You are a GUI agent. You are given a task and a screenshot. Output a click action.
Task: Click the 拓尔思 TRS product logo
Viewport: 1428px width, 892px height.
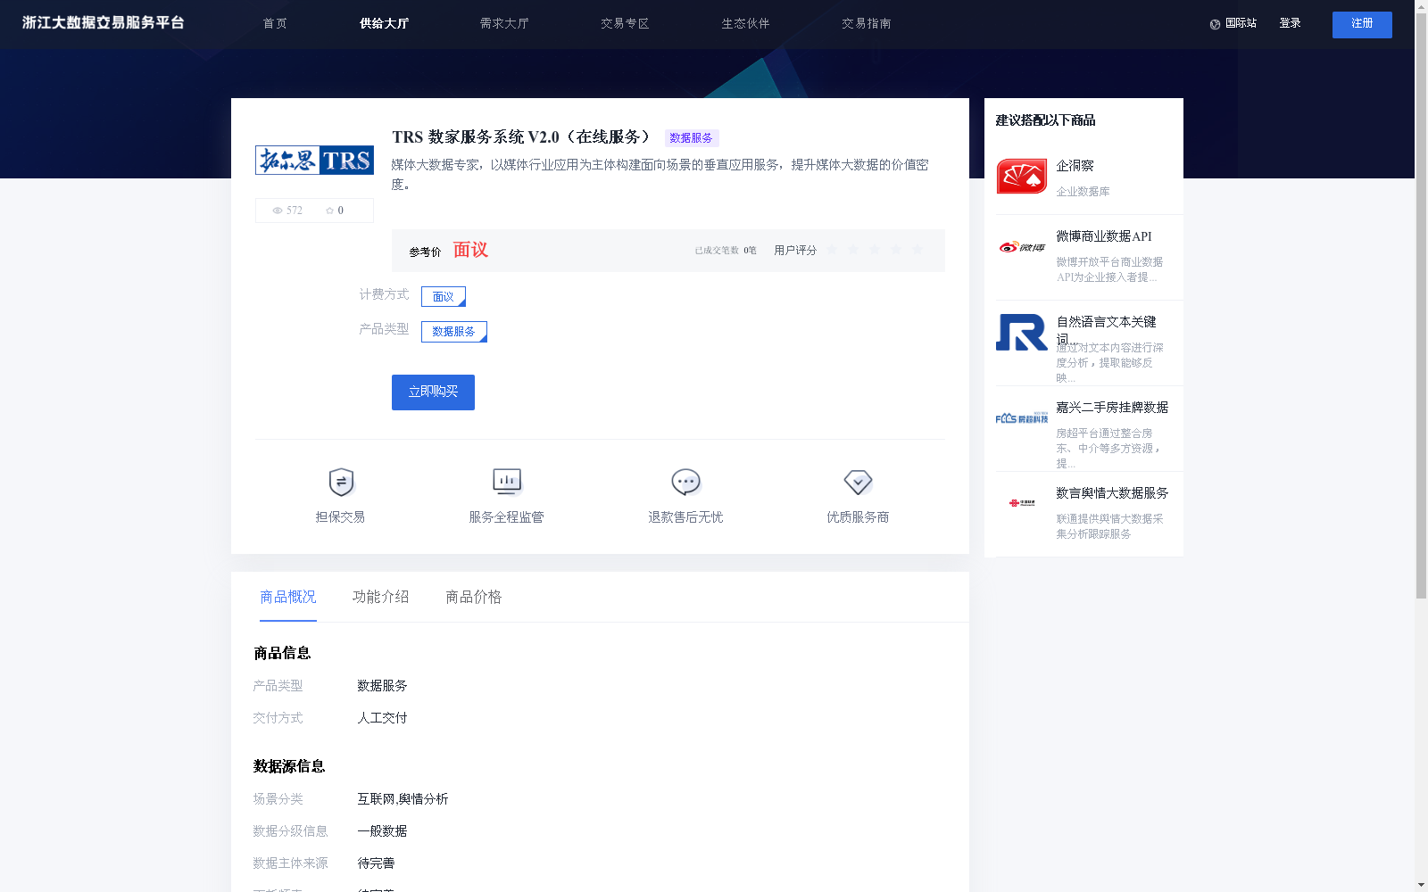(314, 161)
